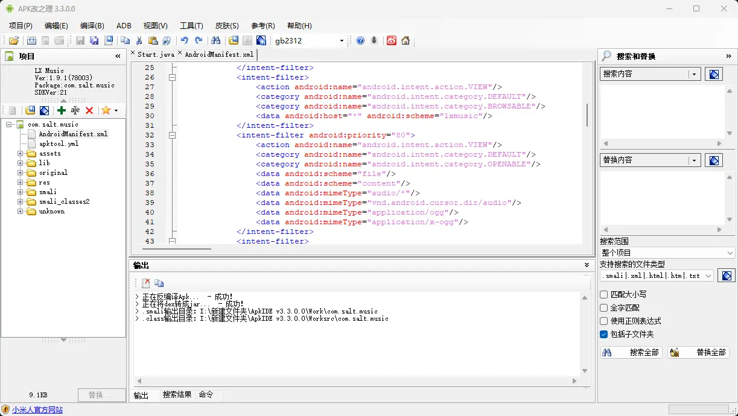Viewport: 738px width, 416px height.
Task: Click the code editor vertical scrollbar thumb
Action: tap(587, 115)
